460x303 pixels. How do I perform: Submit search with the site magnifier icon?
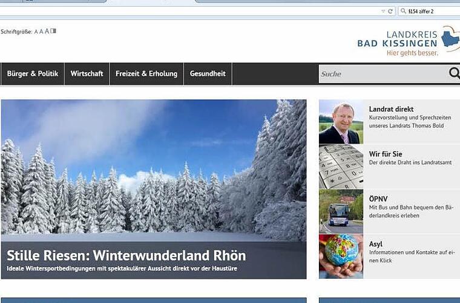coord(455,73)
